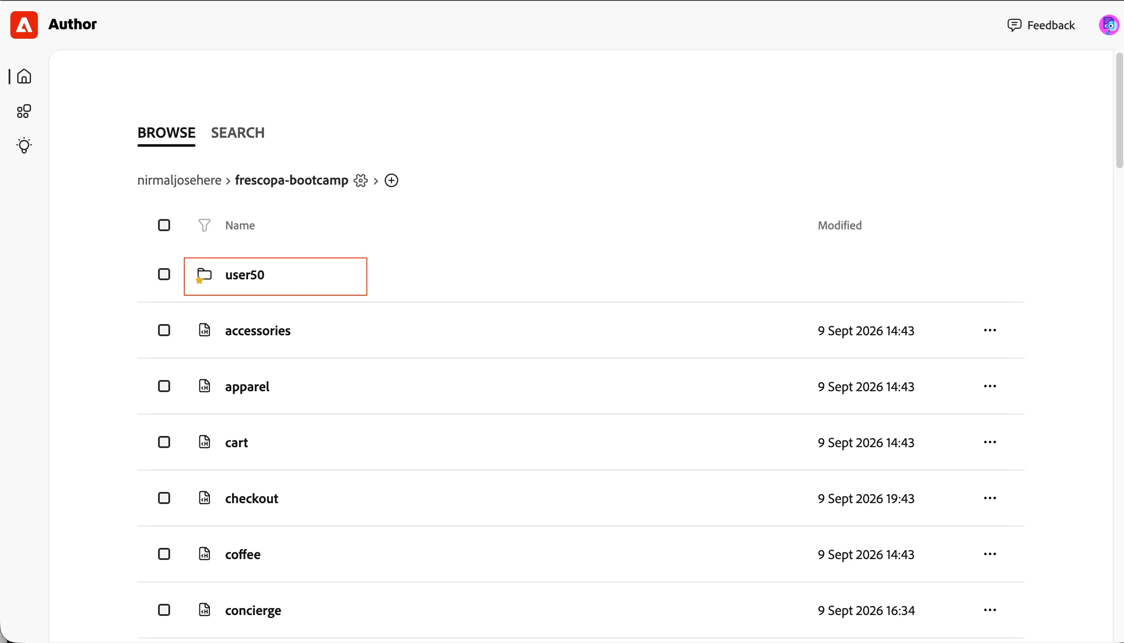Open more options for apparel row

[990, 386]
